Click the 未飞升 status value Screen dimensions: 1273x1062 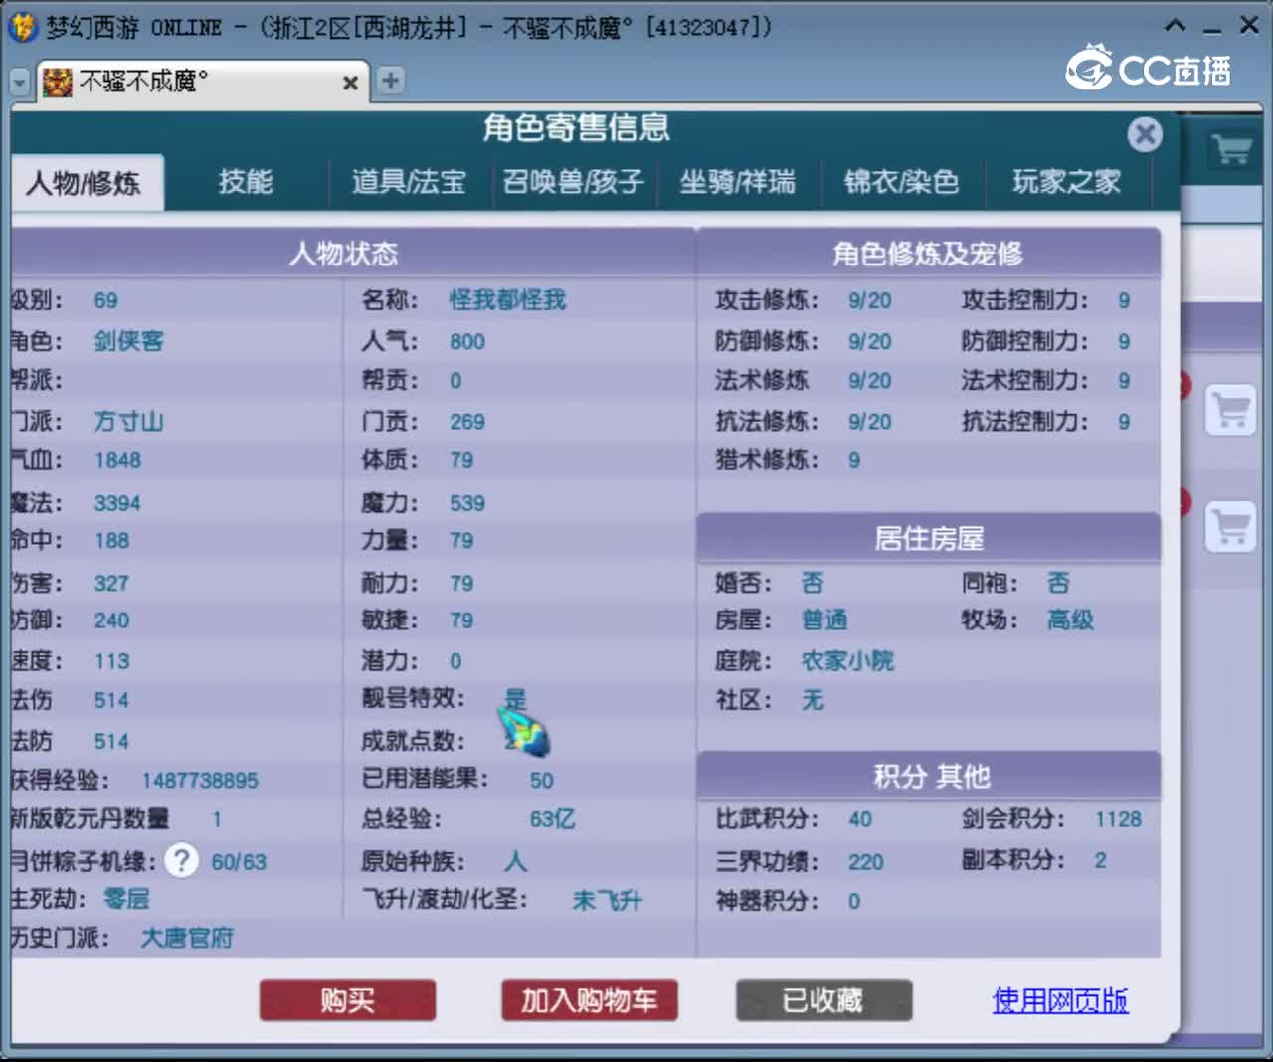(x=607, y=901)
